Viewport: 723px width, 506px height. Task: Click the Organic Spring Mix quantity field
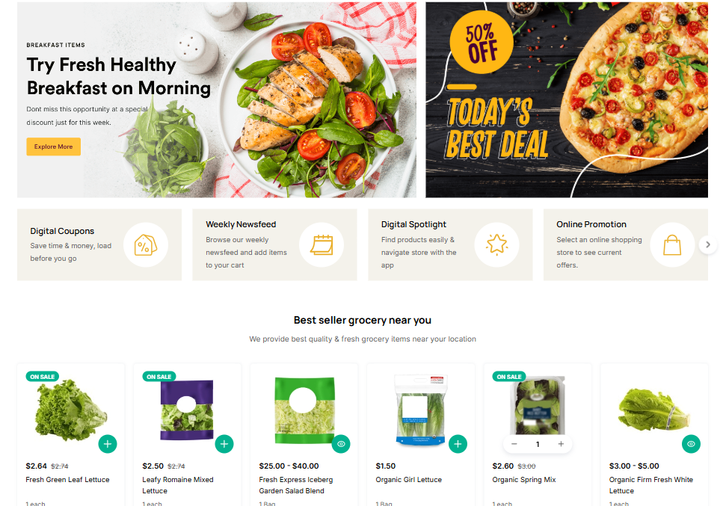[538, 444]
